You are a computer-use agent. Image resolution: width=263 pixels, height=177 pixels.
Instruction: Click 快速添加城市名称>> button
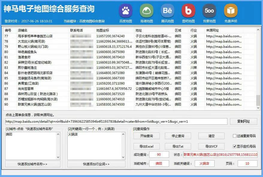pyautogui.click(x=33, y=164)
